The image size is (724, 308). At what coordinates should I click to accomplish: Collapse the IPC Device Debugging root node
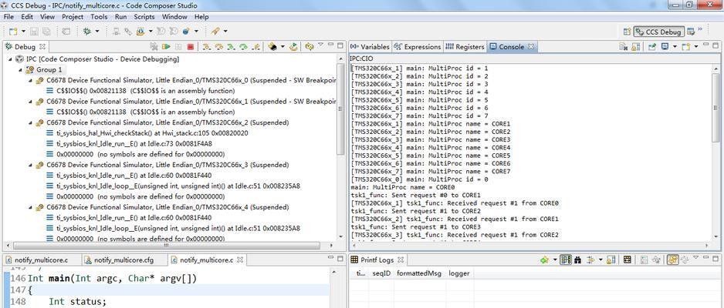(x=10, y=59)
